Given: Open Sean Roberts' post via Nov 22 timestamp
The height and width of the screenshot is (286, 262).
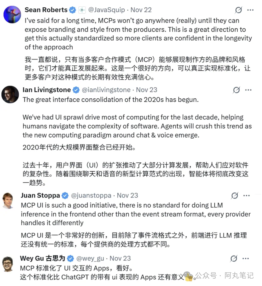Looking at the screenshot, I should tap(141, 10).
